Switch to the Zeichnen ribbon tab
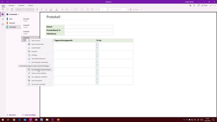217x122 pixels. click(21, 5)
